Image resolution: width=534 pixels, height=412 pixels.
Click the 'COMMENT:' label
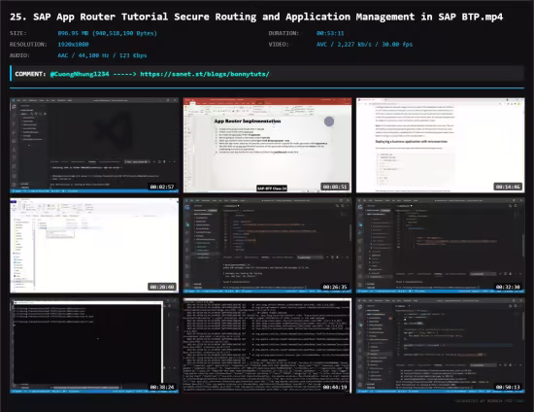point(30,74)
